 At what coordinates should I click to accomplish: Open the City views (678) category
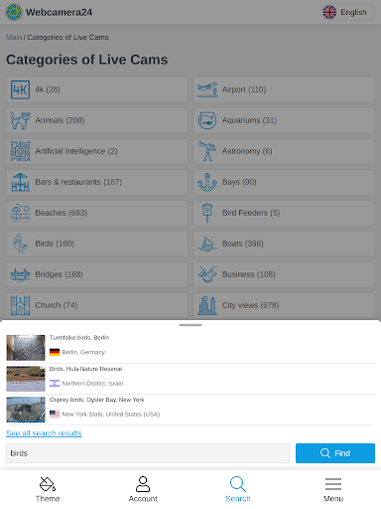click(284, 305)
